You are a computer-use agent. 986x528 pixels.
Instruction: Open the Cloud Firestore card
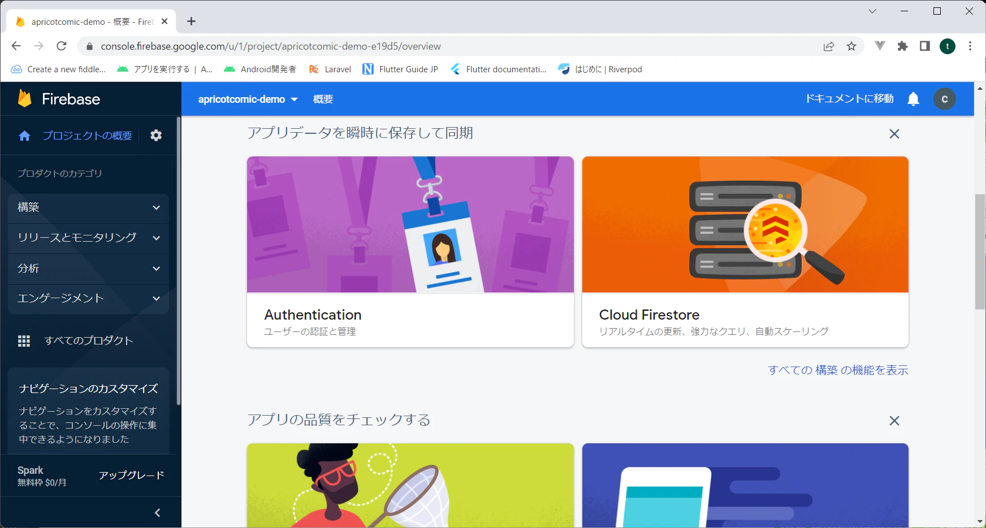pyautogui.click(x=745, y=252)
